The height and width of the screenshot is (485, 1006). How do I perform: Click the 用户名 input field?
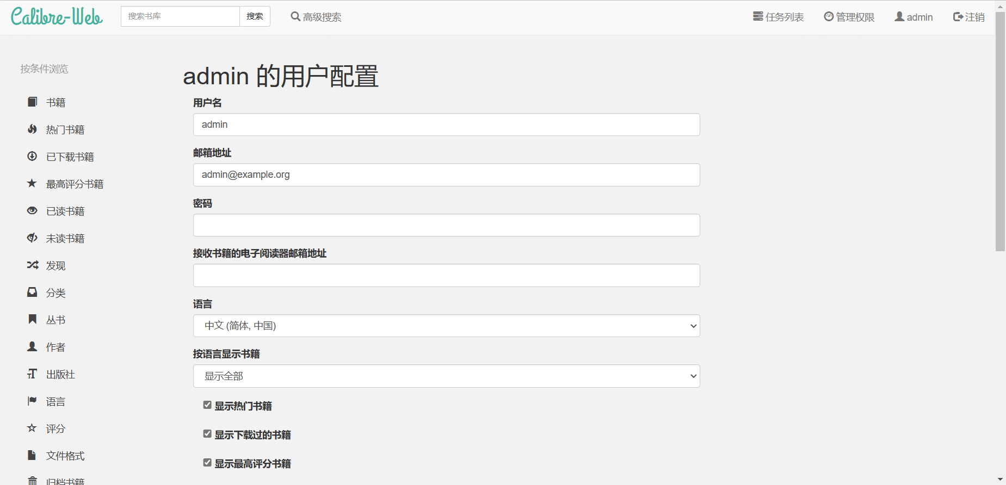point(446,125)
